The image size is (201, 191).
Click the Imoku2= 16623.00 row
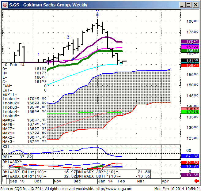[x=25, y=103]
